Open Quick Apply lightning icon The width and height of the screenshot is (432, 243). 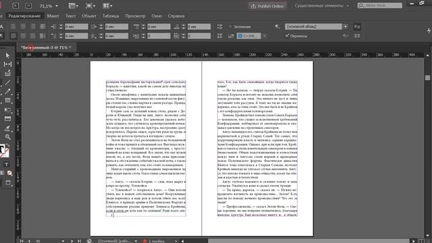429,30
